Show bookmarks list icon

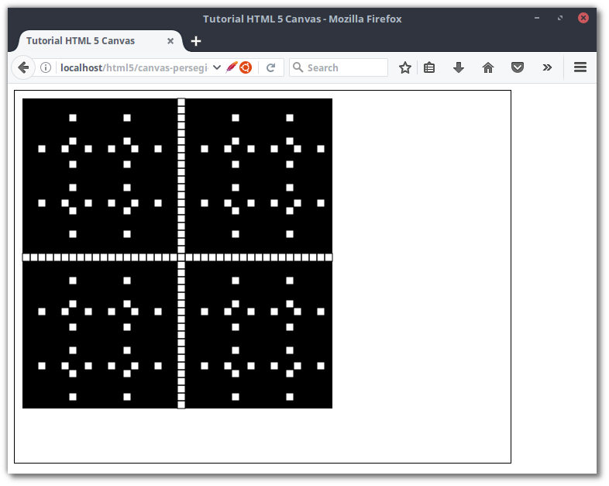(x=429, y=67)
